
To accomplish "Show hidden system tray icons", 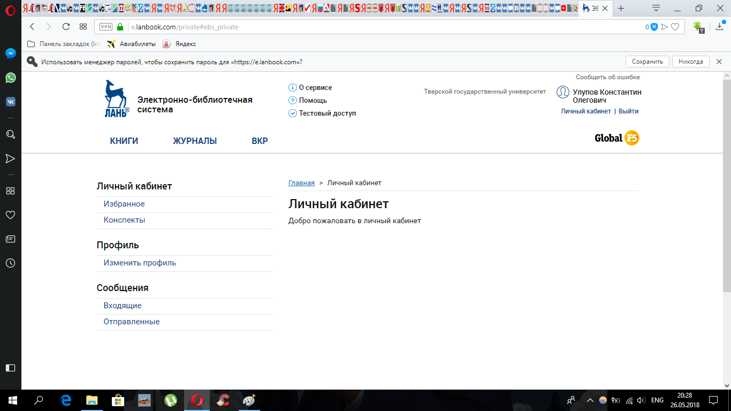I will click(590, 400).
